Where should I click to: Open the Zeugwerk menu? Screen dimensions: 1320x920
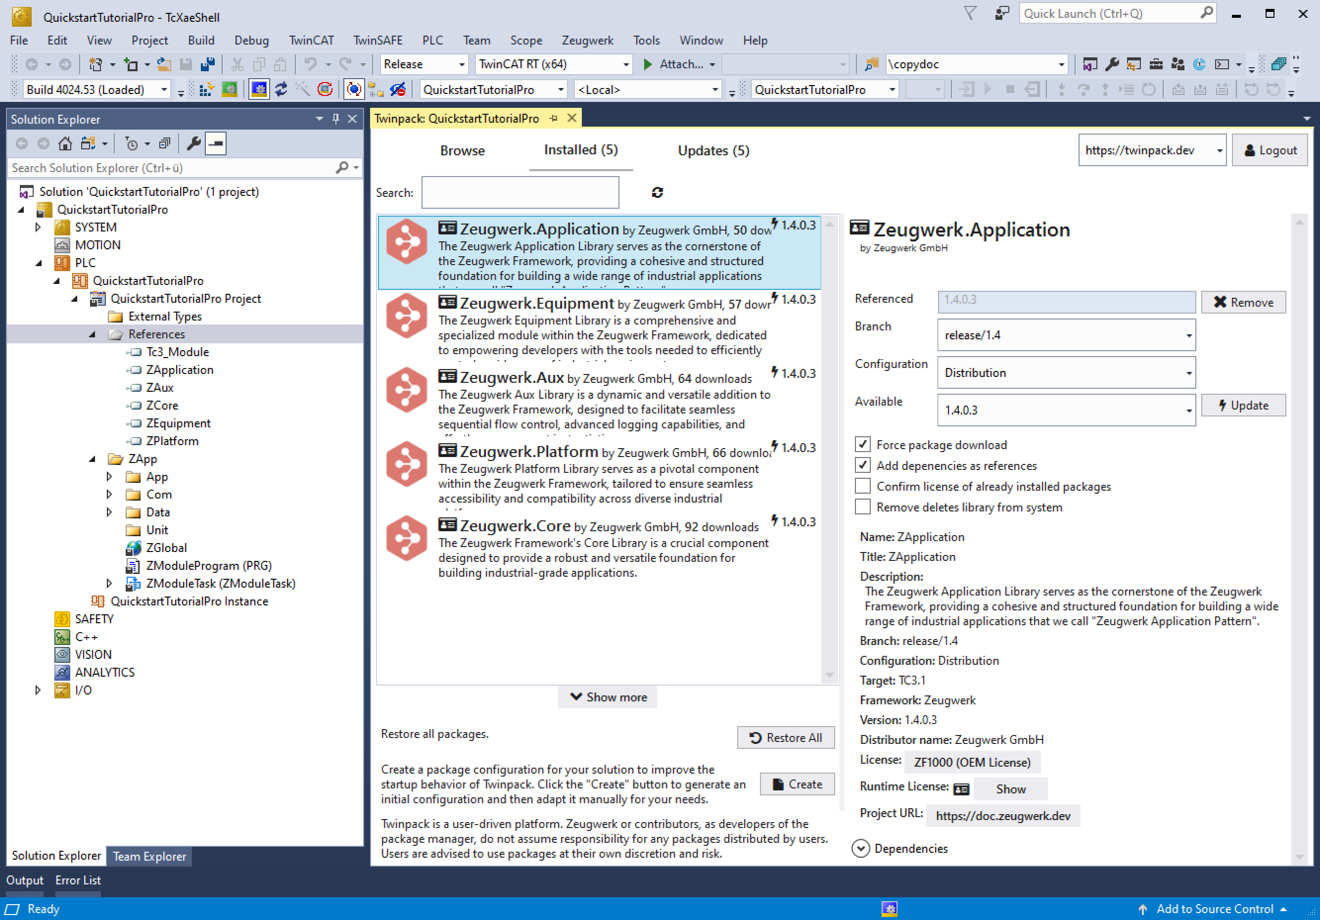coord(587,40)
